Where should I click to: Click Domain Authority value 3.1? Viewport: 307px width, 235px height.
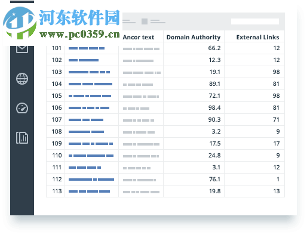click(216, 168)
